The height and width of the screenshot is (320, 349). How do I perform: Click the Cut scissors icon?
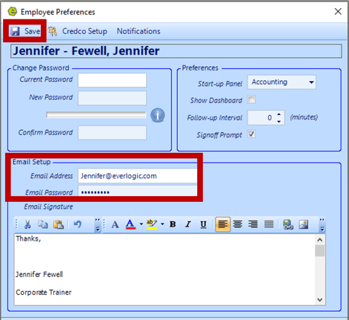tap(27, 224)
